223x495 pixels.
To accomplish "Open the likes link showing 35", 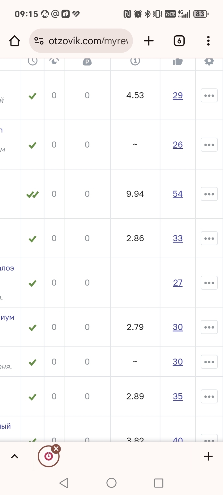I will [x=178, y=397].
